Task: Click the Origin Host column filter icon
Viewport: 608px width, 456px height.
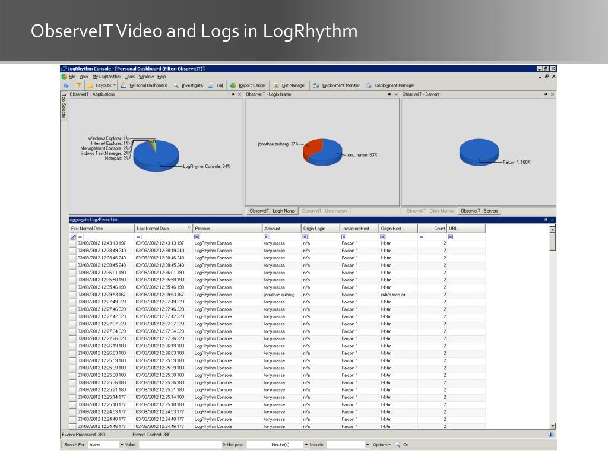Action: pos(383,237)
